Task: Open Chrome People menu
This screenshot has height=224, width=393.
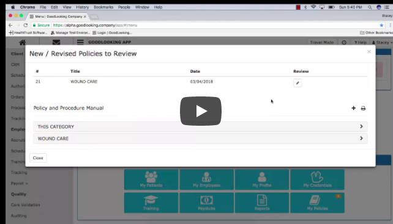Action: 124,7
